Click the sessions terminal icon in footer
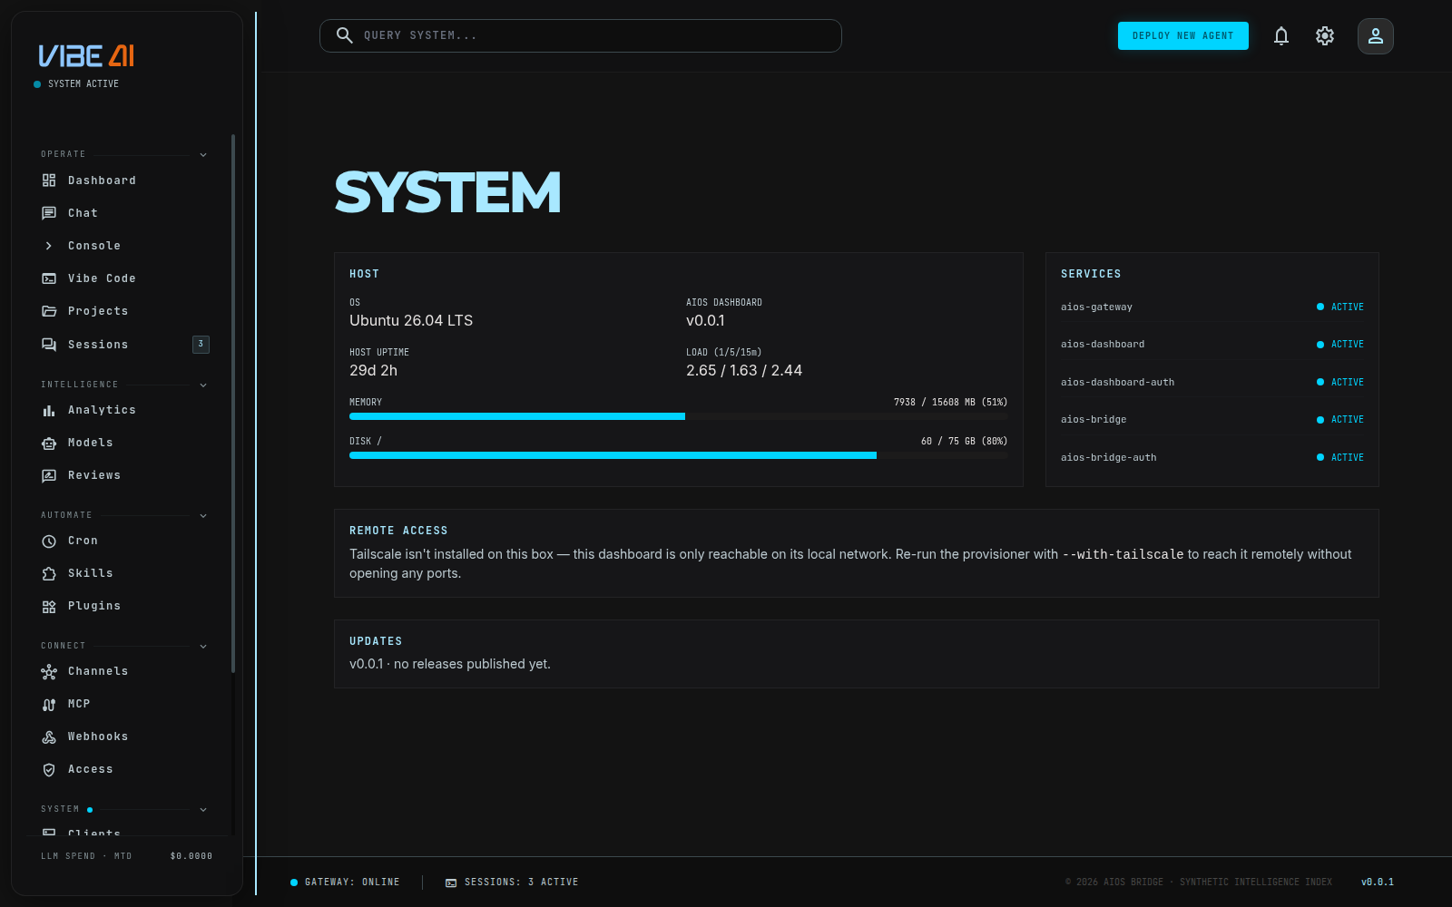 coord(451,883)
